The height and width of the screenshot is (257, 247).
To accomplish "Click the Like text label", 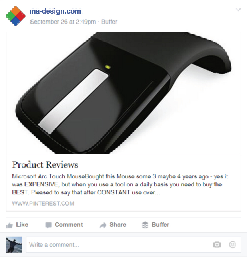I will pyautogui.click(x=22, y=225).
